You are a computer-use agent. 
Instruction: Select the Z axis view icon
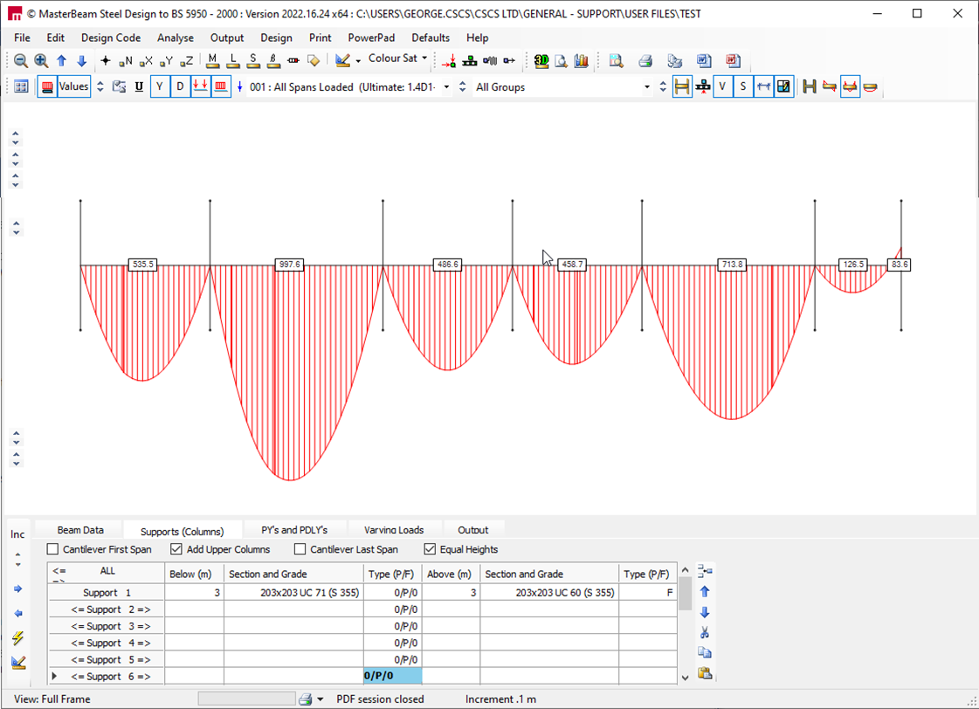(x=186, y=60)
